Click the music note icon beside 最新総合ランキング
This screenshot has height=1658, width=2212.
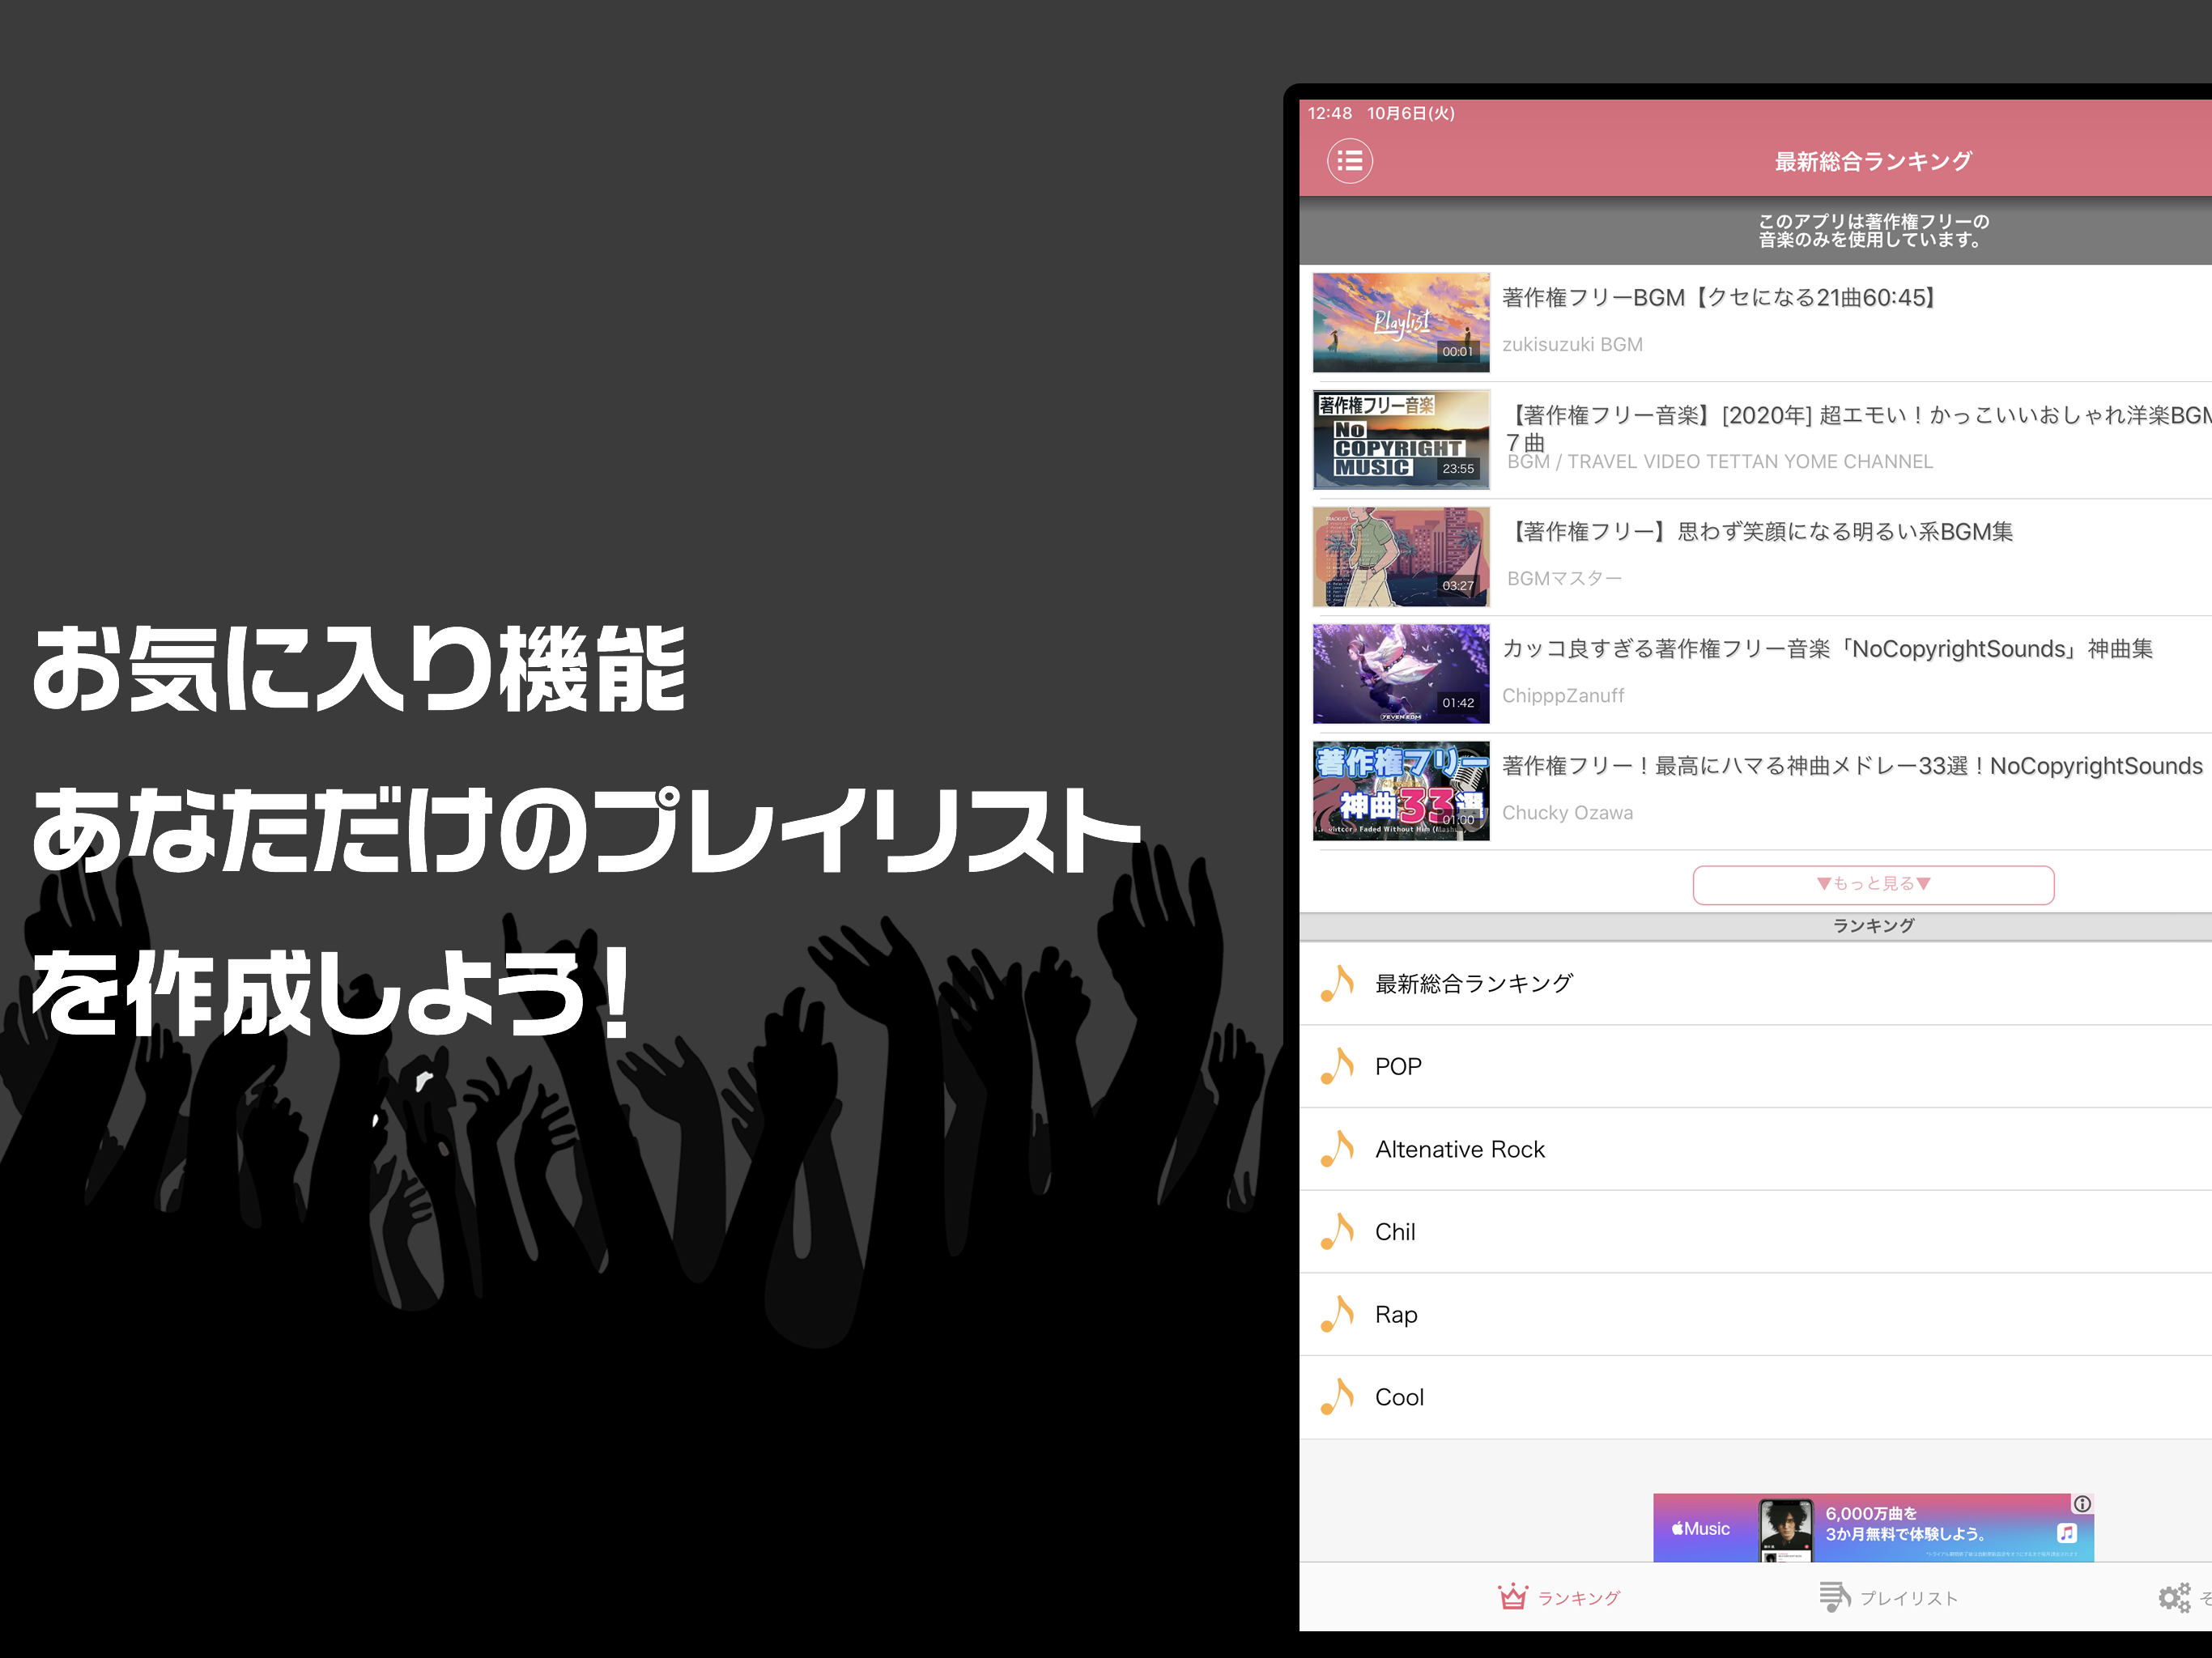coord(1337,984)
